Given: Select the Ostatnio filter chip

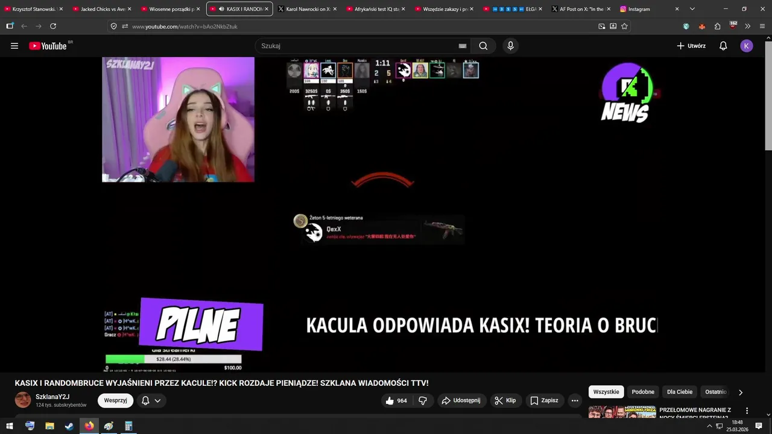Looking at the screenshot, I should (716, 392).
